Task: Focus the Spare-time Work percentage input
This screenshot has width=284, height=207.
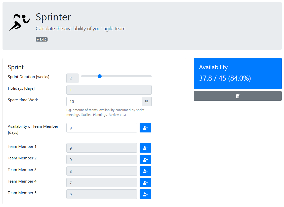Action: [104, 101]
